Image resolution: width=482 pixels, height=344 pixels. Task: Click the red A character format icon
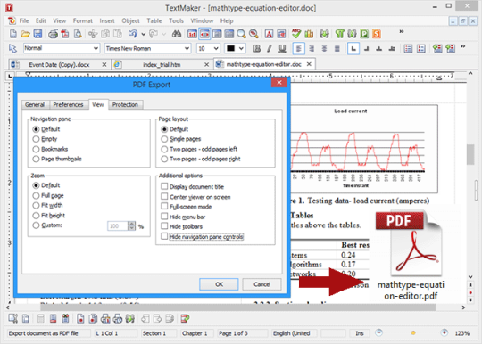(269, 34)
